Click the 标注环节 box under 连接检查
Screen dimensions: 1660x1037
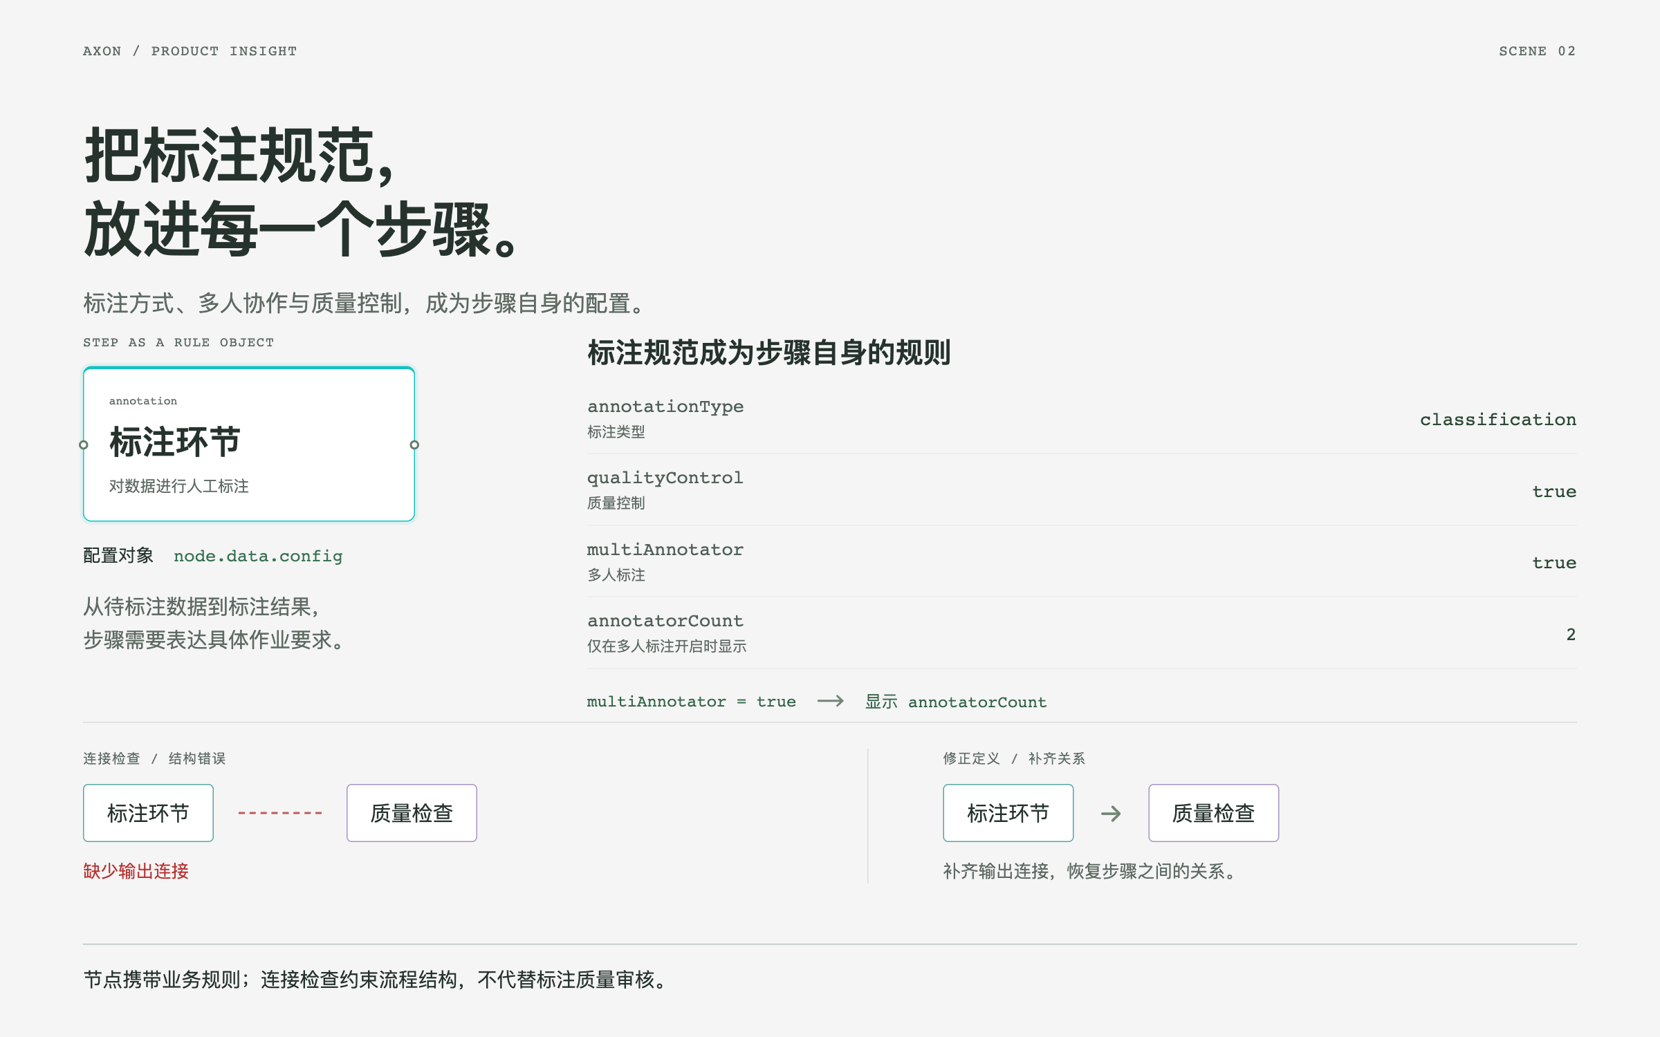[148, 813]
